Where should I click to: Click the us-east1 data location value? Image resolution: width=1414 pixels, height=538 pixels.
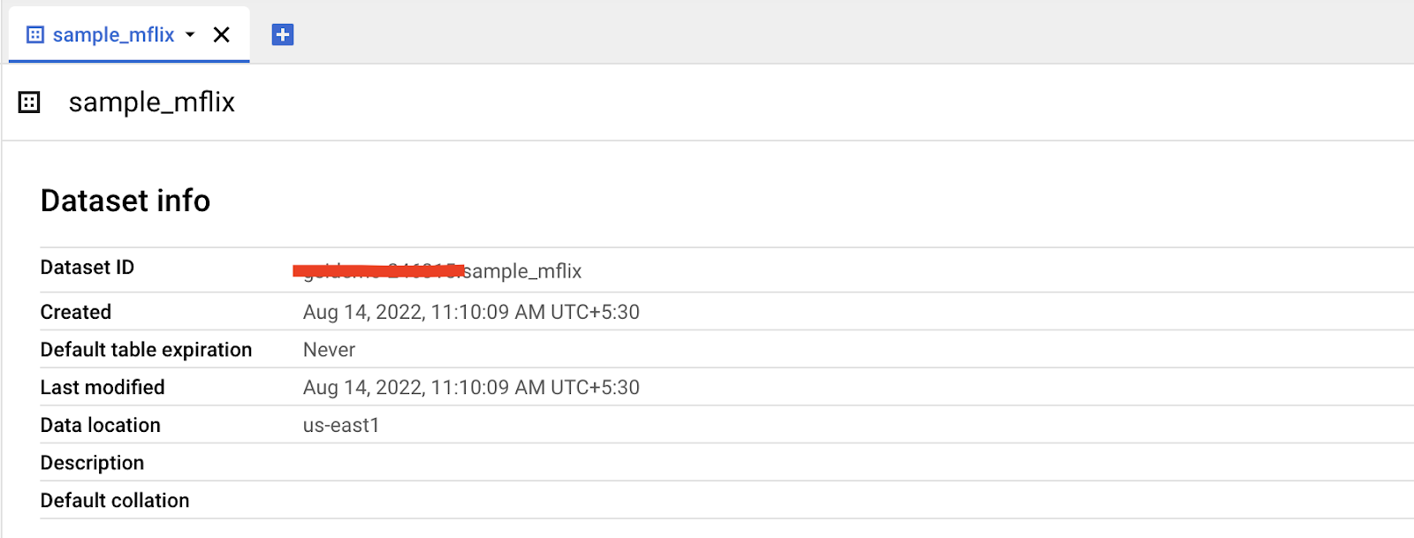click(x=342, y=425)
